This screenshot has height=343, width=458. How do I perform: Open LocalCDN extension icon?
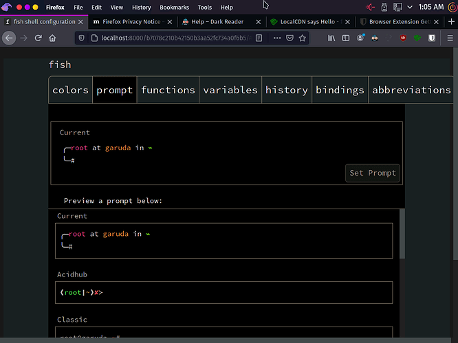417,38
